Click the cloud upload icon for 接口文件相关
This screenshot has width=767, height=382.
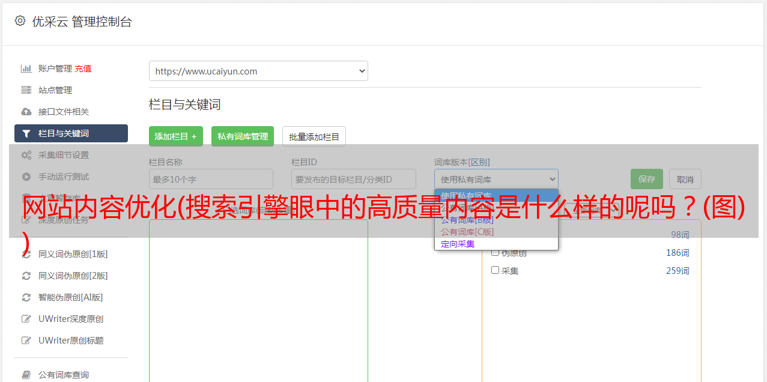(26, 112)
